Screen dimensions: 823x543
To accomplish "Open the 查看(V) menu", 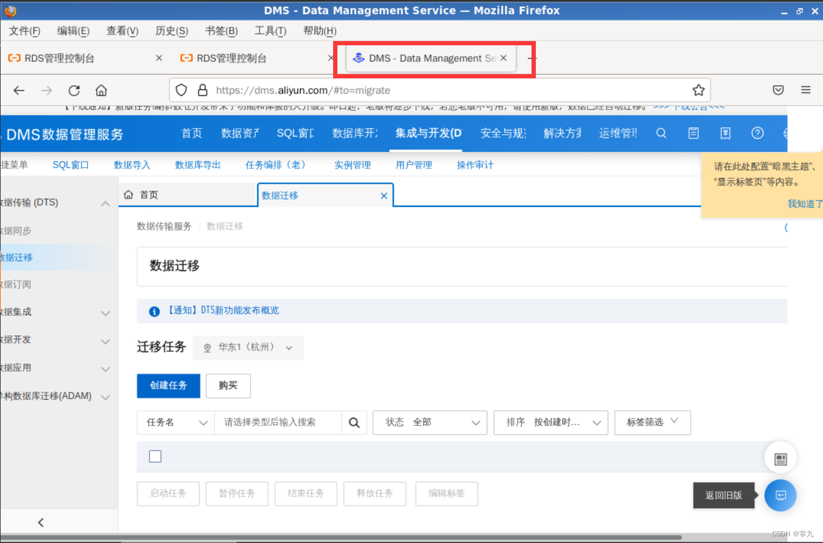I will point(122,31).
